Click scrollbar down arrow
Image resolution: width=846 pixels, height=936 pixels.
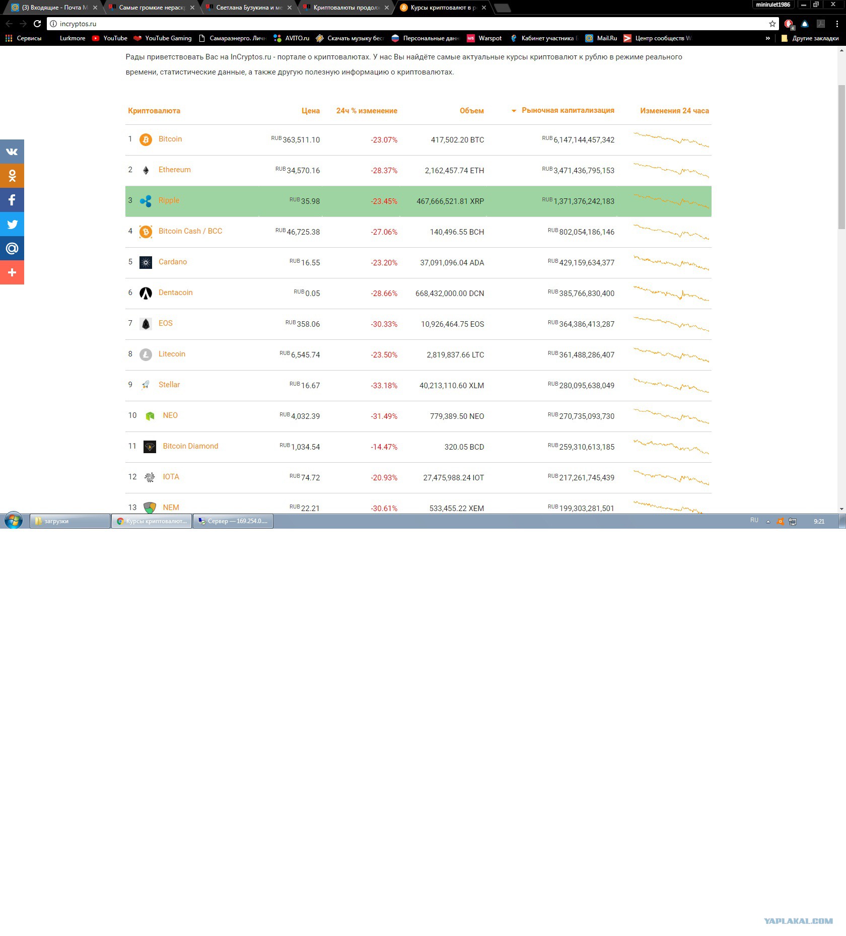pos(841,509)
